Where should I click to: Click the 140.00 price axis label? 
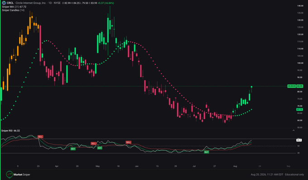point(300,6)
